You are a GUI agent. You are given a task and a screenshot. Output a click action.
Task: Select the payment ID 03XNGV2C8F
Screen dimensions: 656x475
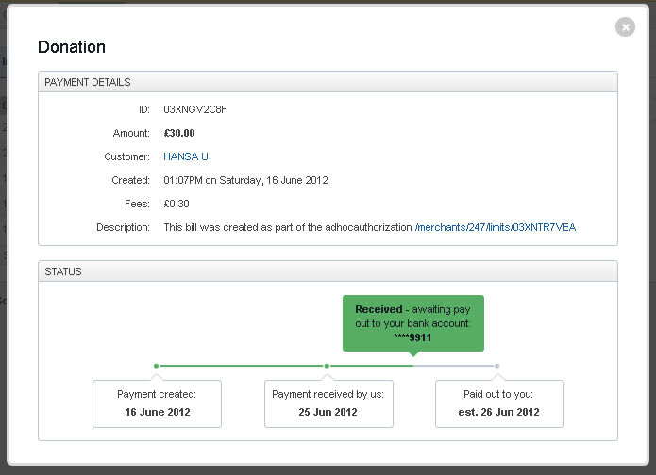[x=195, y=109]
